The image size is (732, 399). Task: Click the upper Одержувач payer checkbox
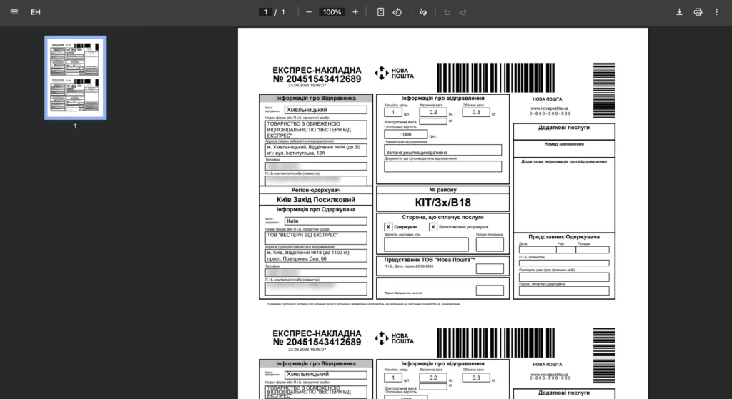[x=388, y=227]
